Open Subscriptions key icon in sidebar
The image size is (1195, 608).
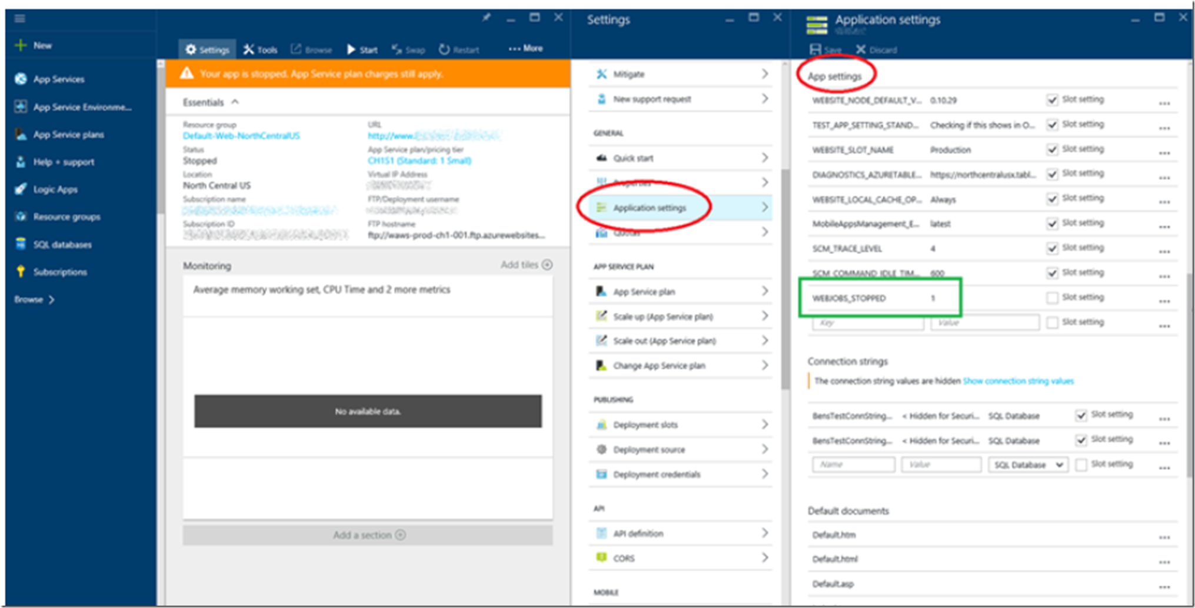[21, 272]
